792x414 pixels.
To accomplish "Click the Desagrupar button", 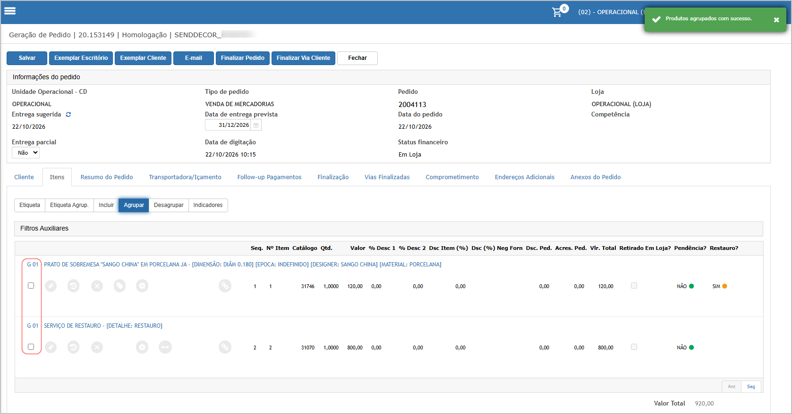I will click(169, 205).
